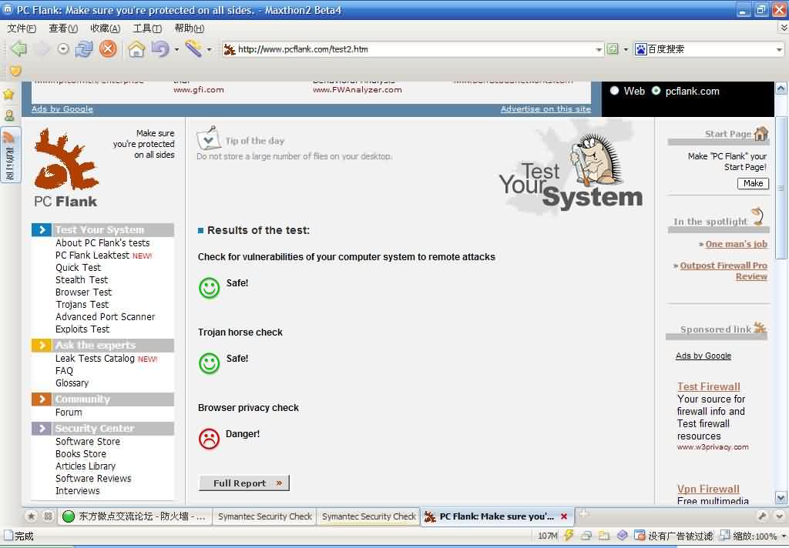Screen dimensions: 789x548
Task: Open the Advanced Port Scanner link
Action: pos(105,317)
